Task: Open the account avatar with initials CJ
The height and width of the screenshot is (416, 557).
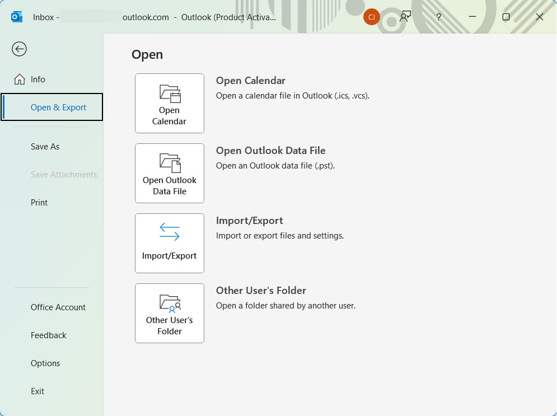Action: tap(372, 17)
